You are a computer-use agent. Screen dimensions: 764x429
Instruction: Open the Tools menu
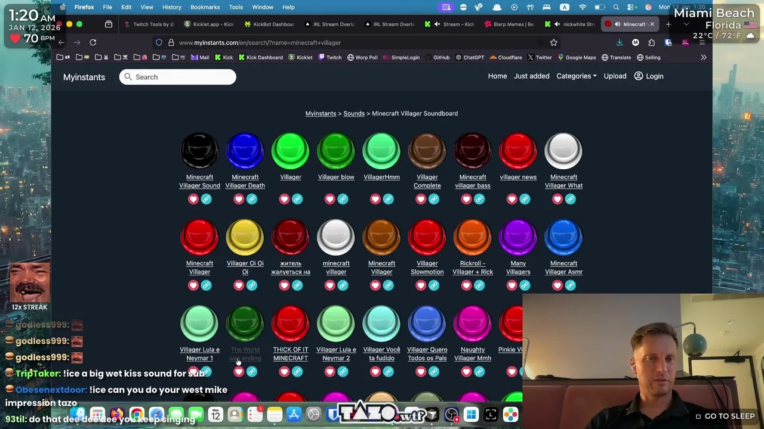pyautogui.click(x=236, y=7)
